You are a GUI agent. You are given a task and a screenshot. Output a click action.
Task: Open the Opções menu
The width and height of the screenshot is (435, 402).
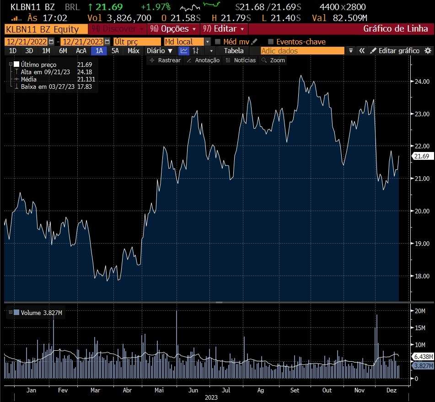coord(175,29)
